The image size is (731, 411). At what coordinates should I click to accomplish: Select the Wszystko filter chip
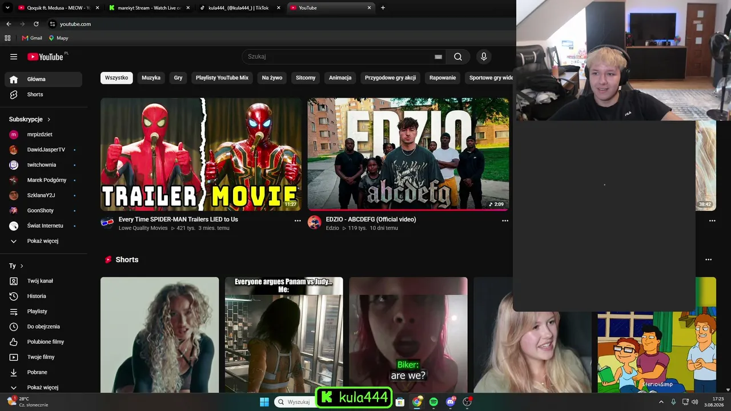(x=117, y=78)
